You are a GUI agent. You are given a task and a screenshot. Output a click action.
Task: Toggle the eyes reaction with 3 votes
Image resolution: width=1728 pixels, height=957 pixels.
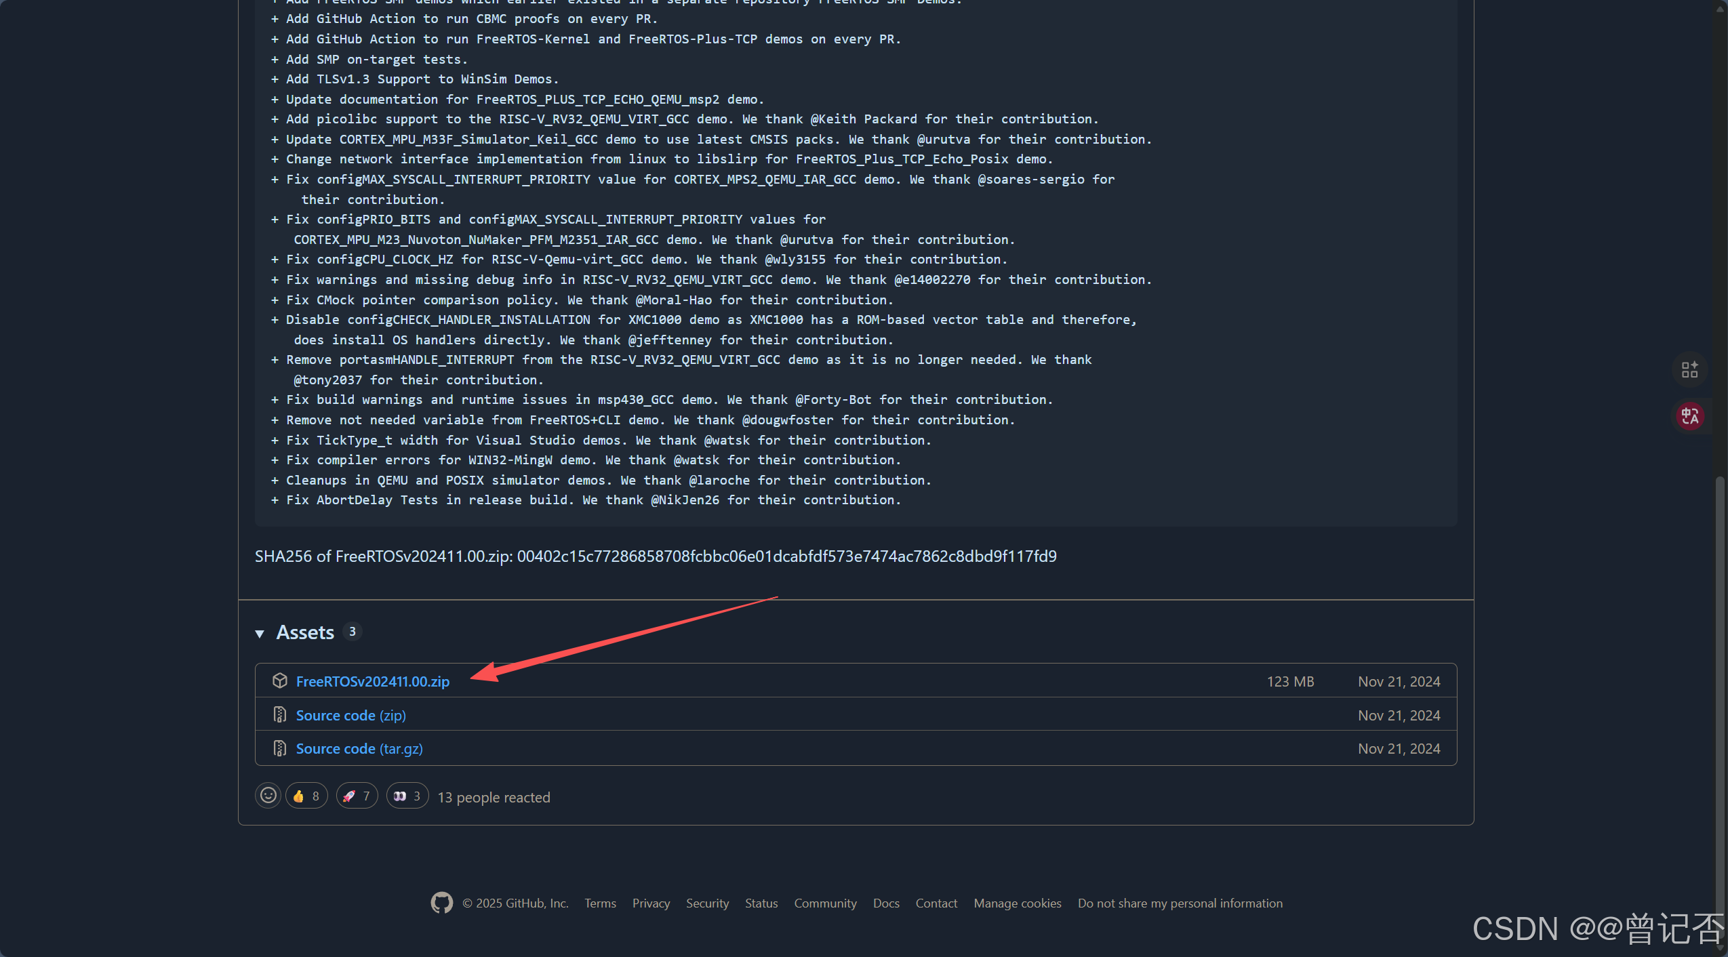click(407, 796)
